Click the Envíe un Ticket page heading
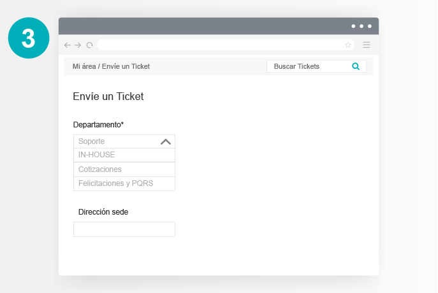 [x=108, y=97]
